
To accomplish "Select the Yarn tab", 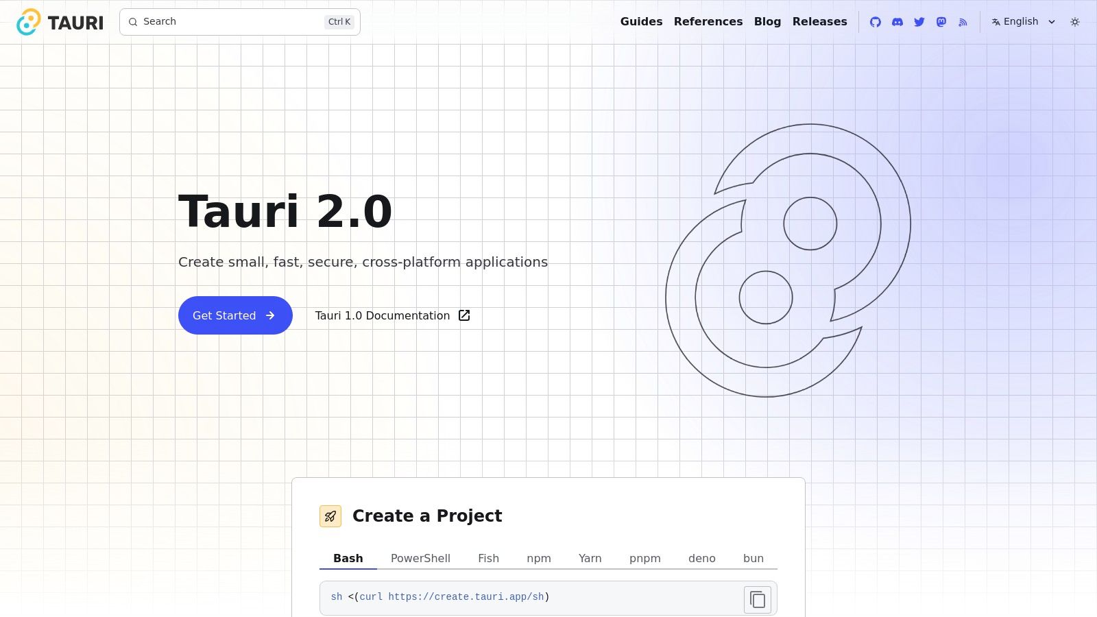I will pyautogui.click(x=590, y=558).
